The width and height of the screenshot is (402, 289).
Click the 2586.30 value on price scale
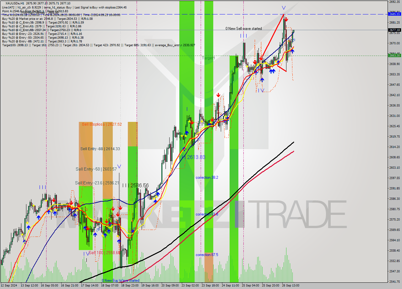click(x=394, y=199)
